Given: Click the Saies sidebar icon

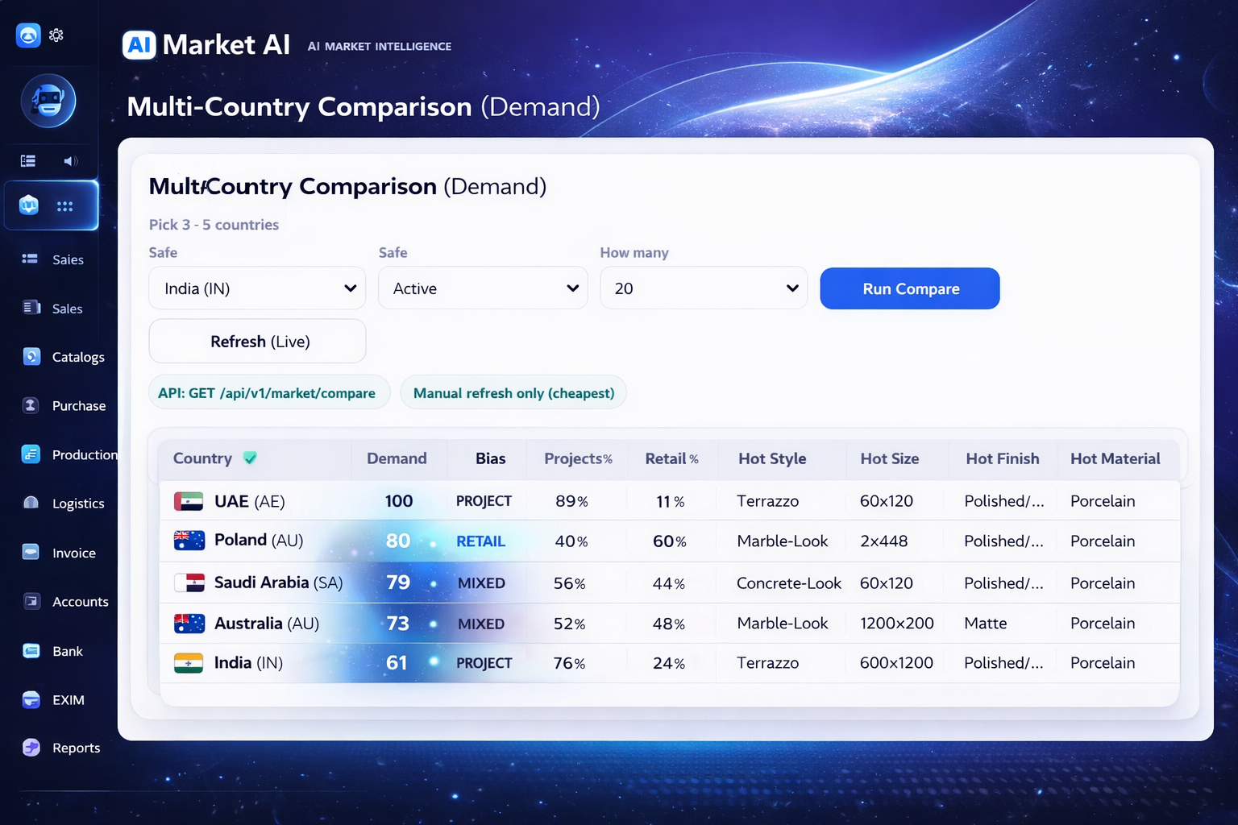Looking at the screenshot, I should (30, 259).
